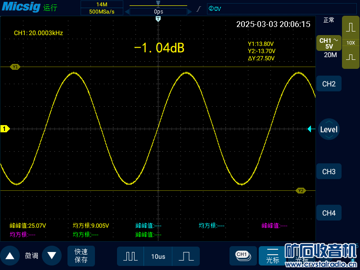Tap the magenta 峰峰值:---- measurement
The image size is (360, 270).
pos(274,226)
